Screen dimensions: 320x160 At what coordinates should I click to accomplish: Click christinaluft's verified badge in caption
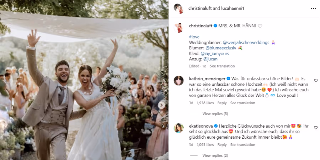(215, 26)
